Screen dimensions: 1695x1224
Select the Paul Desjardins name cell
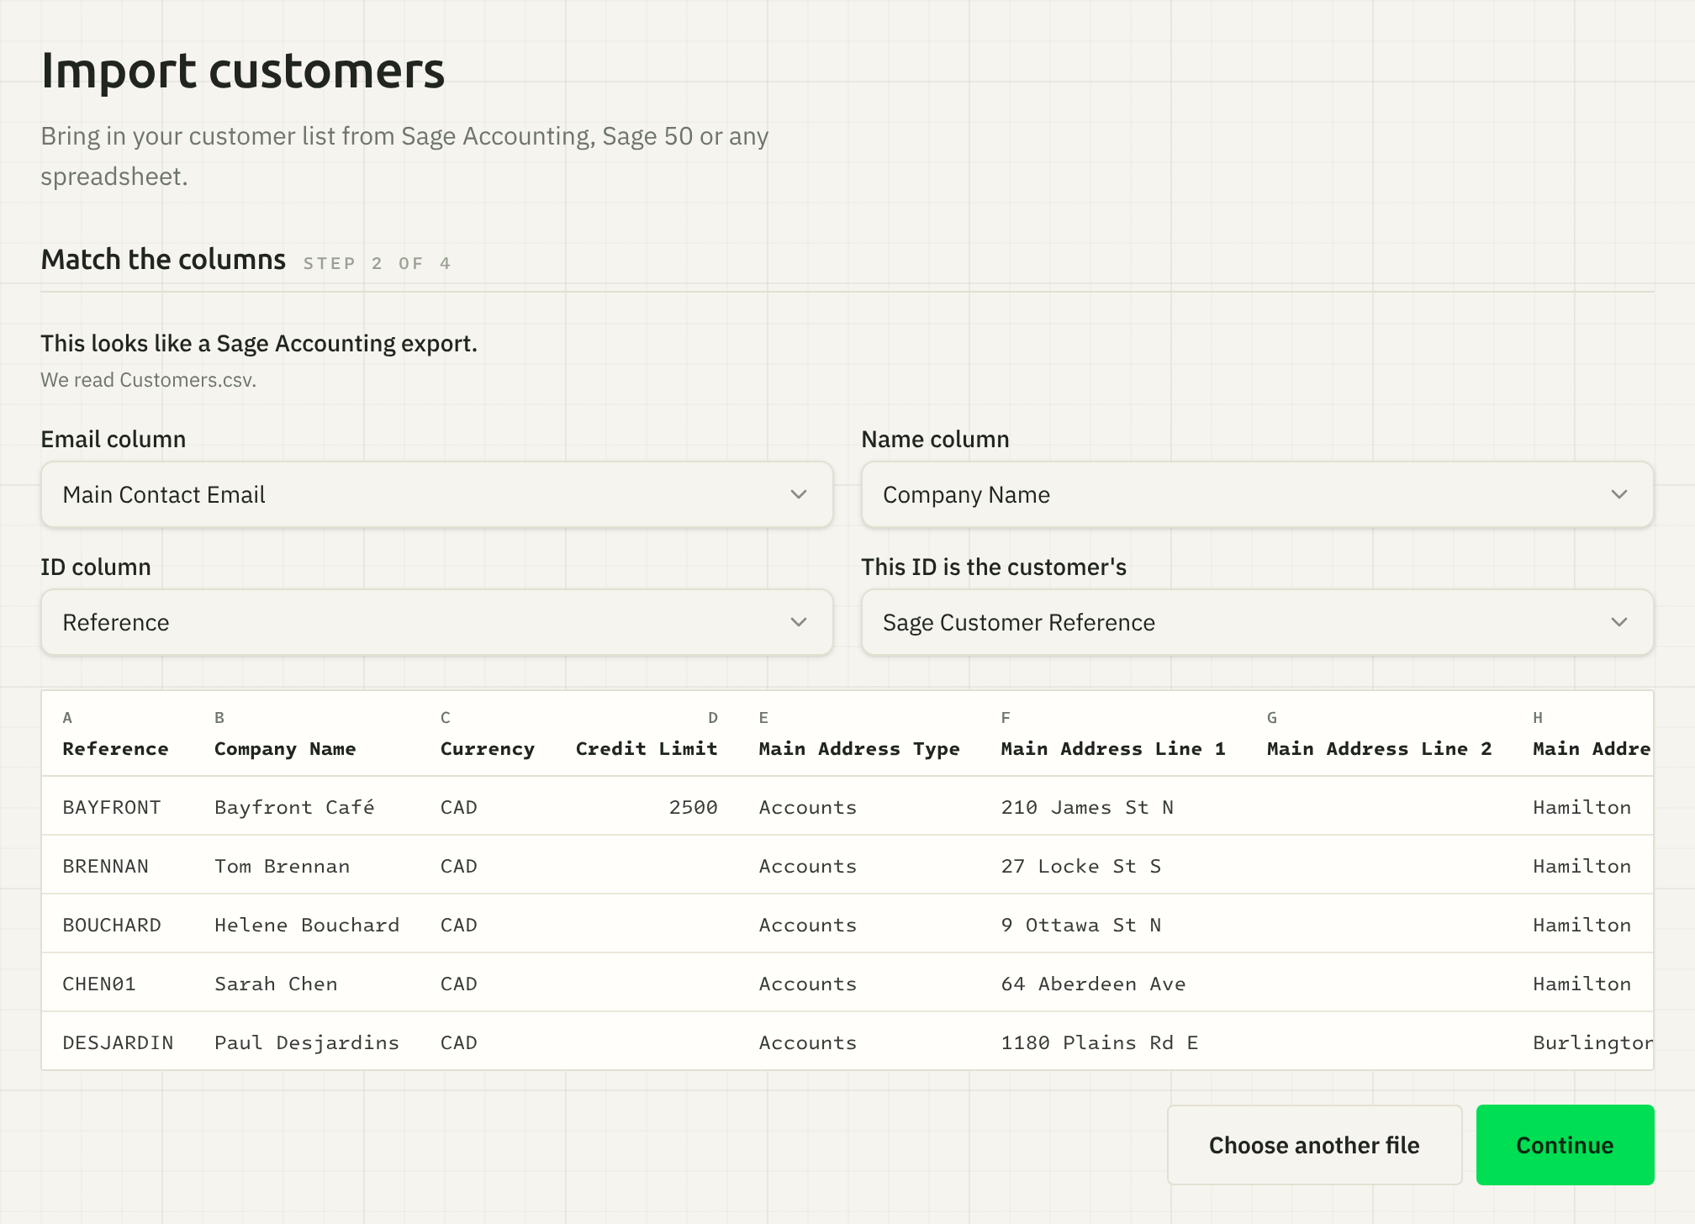(307, 1042)
